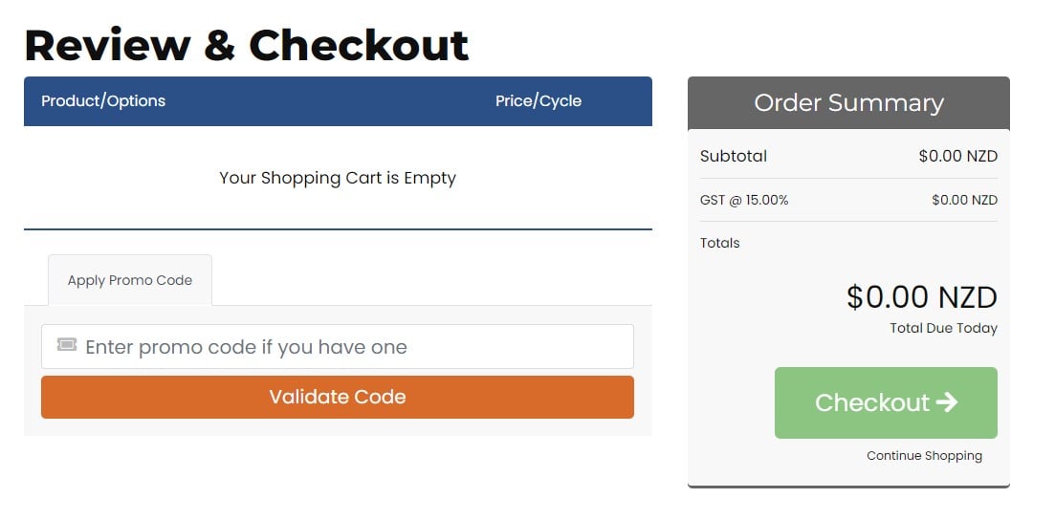Image resolution: width=1055 pixels, height=520 pixels.
Task: Click the Subtotal $0.00 NZD amount
Action: point(958,157)
